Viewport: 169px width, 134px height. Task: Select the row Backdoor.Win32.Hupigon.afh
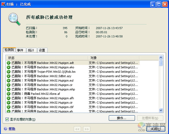pos(73,98)
